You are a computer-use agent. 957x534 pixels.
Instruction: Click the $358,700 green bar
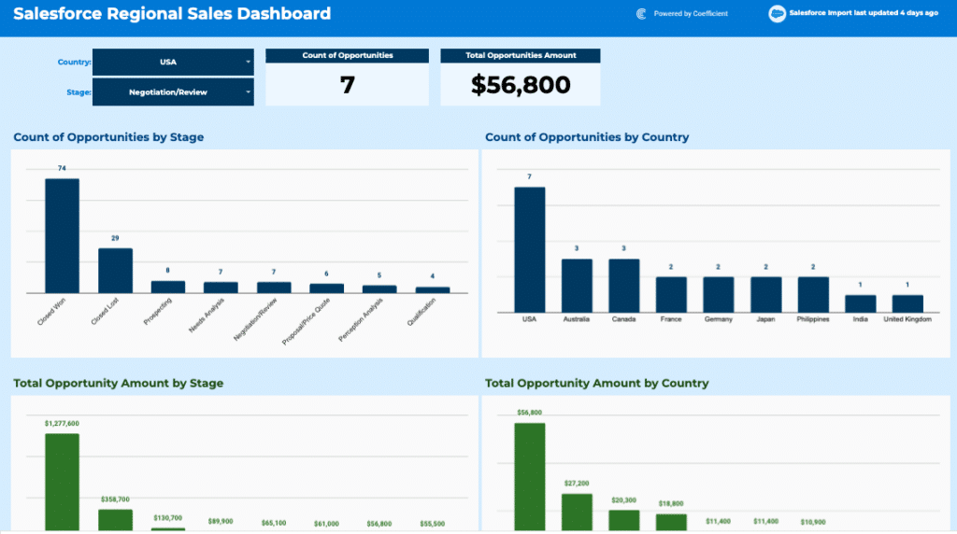115,520
